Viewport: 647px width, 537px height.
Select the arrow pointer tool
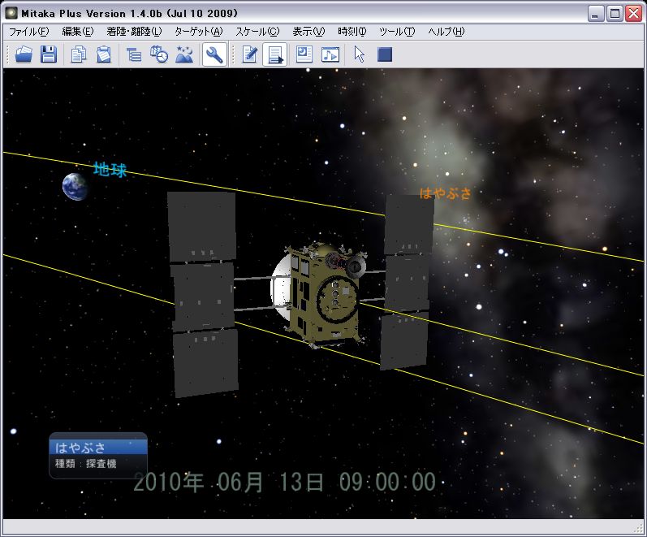pos(360,54)
